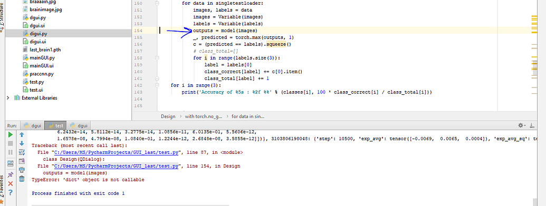Click the print Accuracy statement on line 163
Screen dimensions: 546x206
pos(307,92)
